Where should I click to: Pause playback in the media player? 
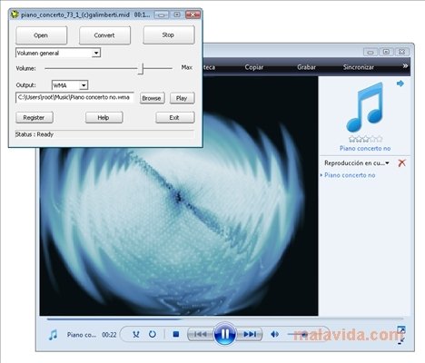[x=224, y=334]
